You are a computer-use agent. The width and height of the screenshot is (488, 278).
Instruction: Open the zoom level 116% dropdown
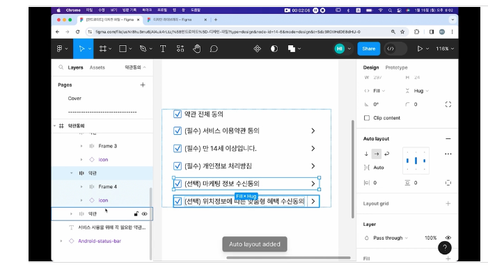point(445,49)
